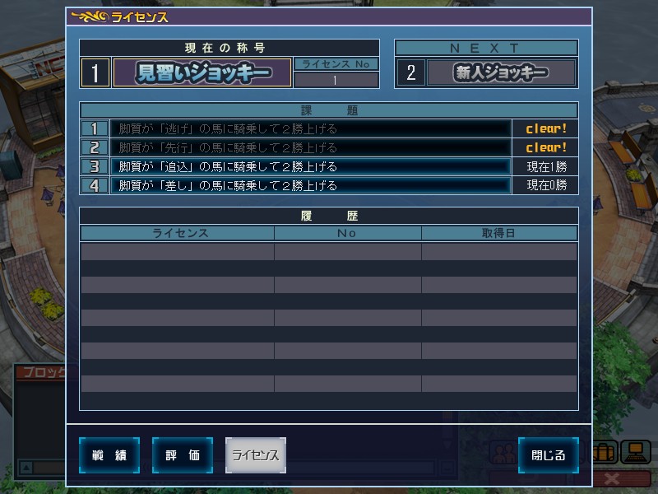The width and height of the screenshot is (658, 494).
Task: Click the clear! status on task 1
Action: click(546, 128)
